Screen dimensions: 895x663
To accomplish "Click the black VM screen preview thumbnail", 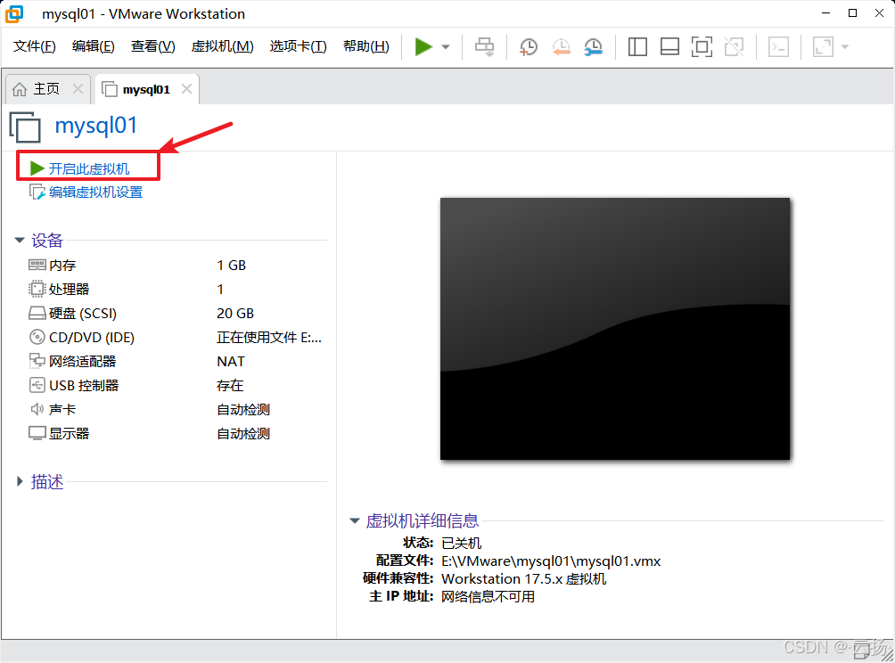I will click(615, 329).
